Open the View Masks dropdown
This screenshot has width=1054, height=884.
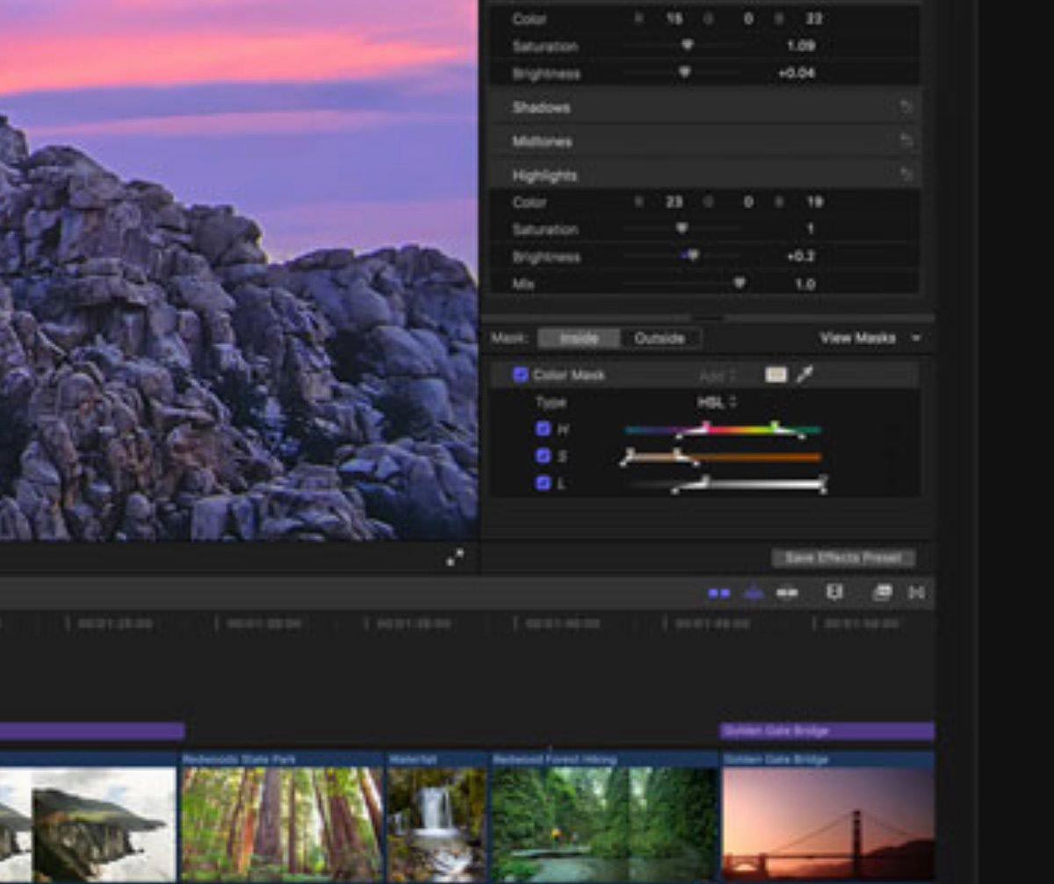[x=870, y=338]
